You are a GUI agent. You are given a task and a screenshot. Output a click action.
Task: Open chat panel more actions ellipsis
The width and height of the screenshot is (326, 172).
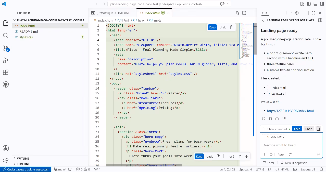[x=304, y=13]
